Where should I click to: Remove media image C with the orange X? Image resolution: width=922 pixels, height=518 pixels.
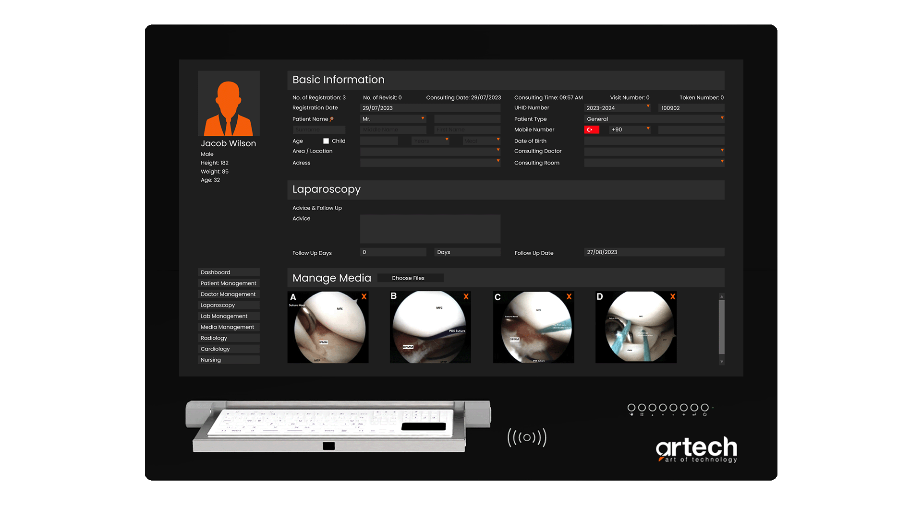click(569, 297)
